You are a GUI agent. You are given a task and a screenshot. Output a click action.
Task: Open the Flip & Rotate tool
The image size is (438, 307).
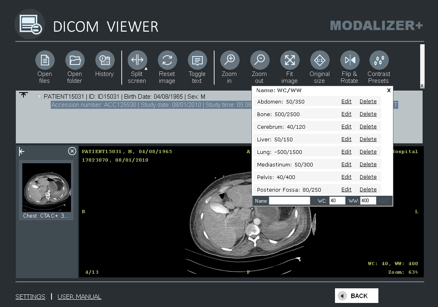350,61
